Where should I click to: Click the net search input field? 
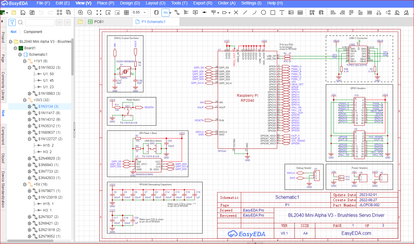click(40, 22)
